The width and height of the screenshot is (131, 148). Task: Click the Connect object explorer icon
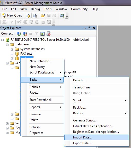[x=19, y=34]
